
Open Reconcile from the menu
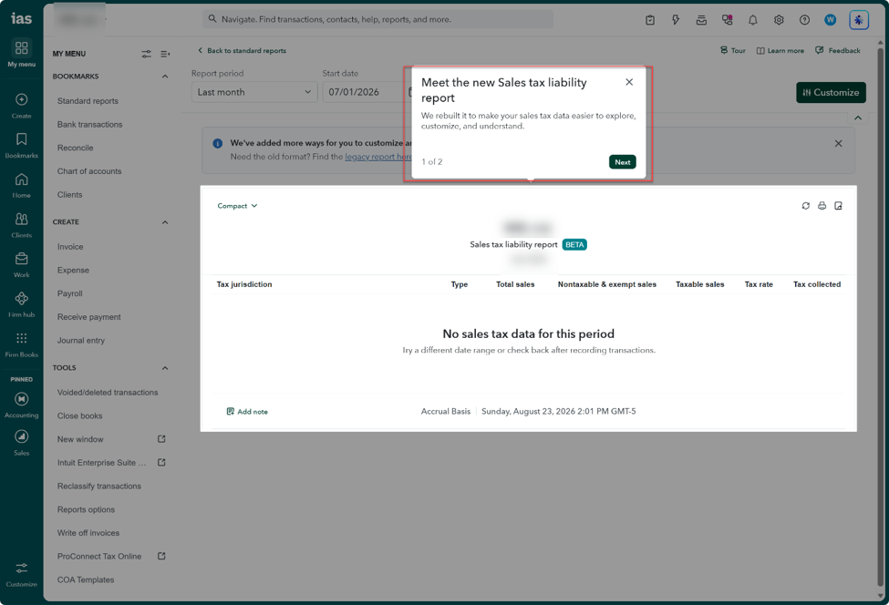[x=76, y=148]
